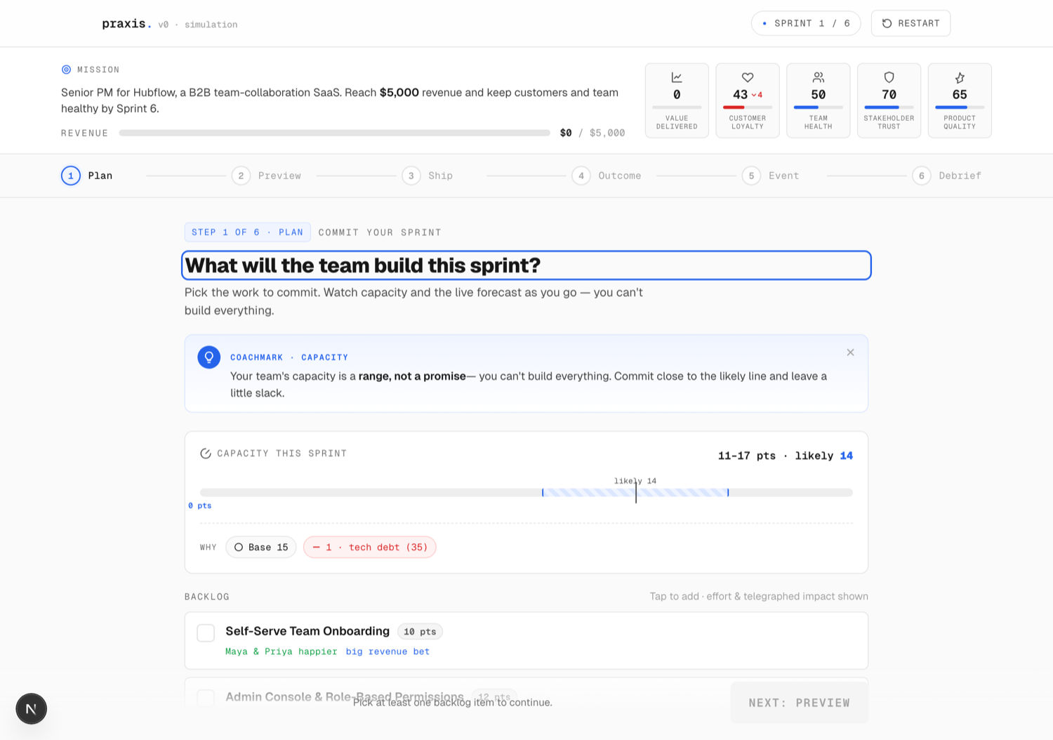Click the Customer Loyalty heart icon

[x=748, y=77]
